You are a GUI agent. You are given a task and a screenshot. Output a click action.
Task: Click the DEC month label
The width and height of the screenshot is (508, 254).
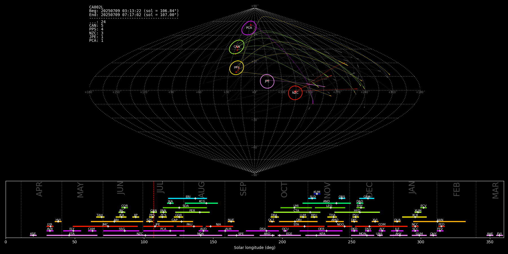pyautogui.click(x=369, y=190)
